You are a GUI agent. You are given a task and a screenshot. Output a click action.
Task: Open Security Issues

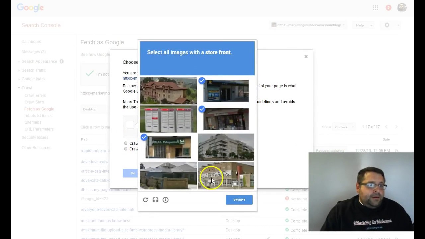tap(35, 137)
